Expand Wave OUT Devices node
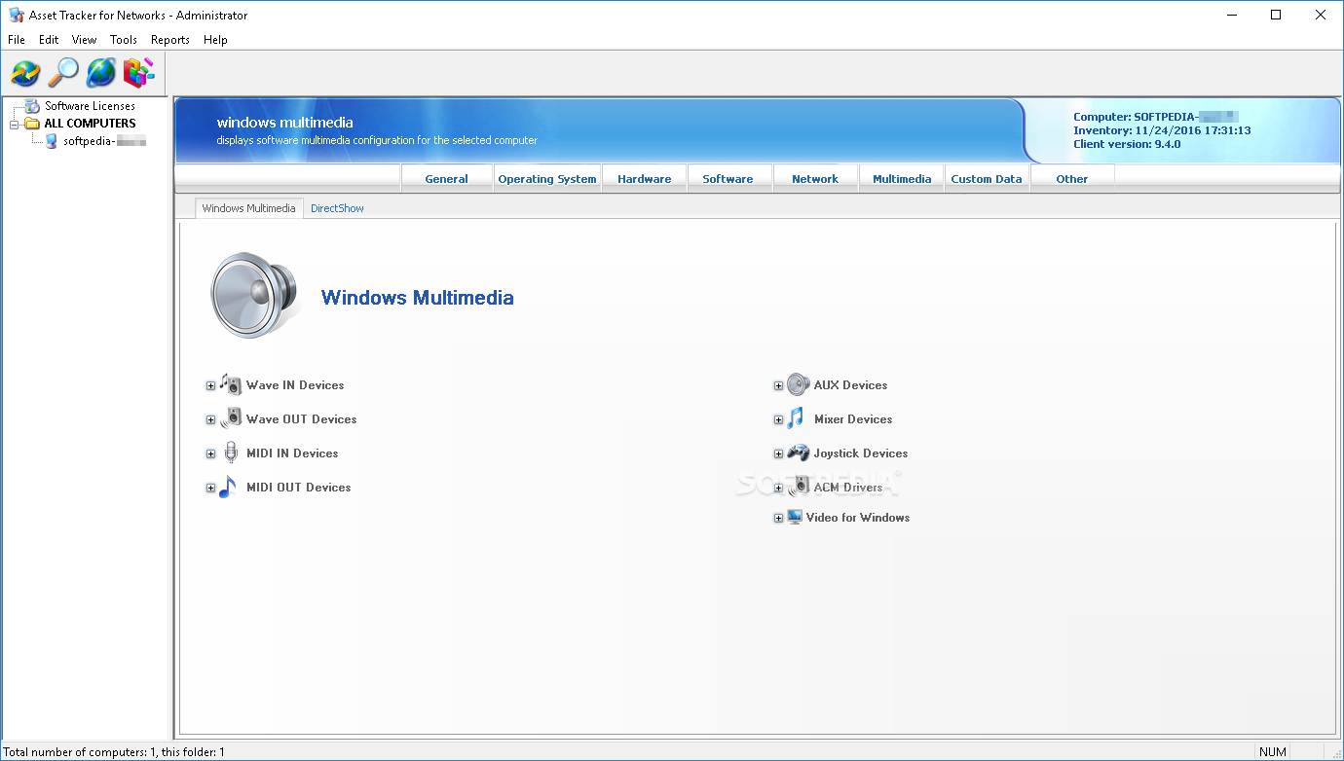 (210, 420)
